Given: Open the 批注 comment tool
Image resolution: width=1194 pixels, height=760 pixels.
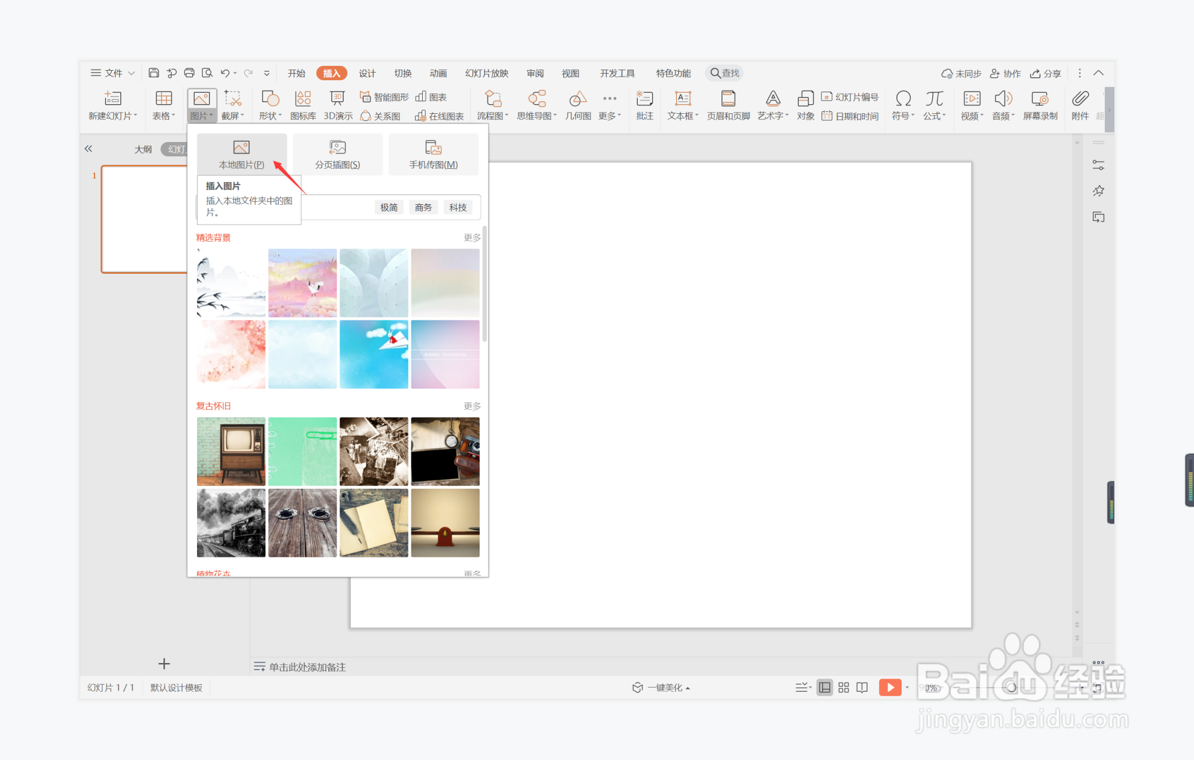Looking at the screenshot, I should click(x=644, y=105).
